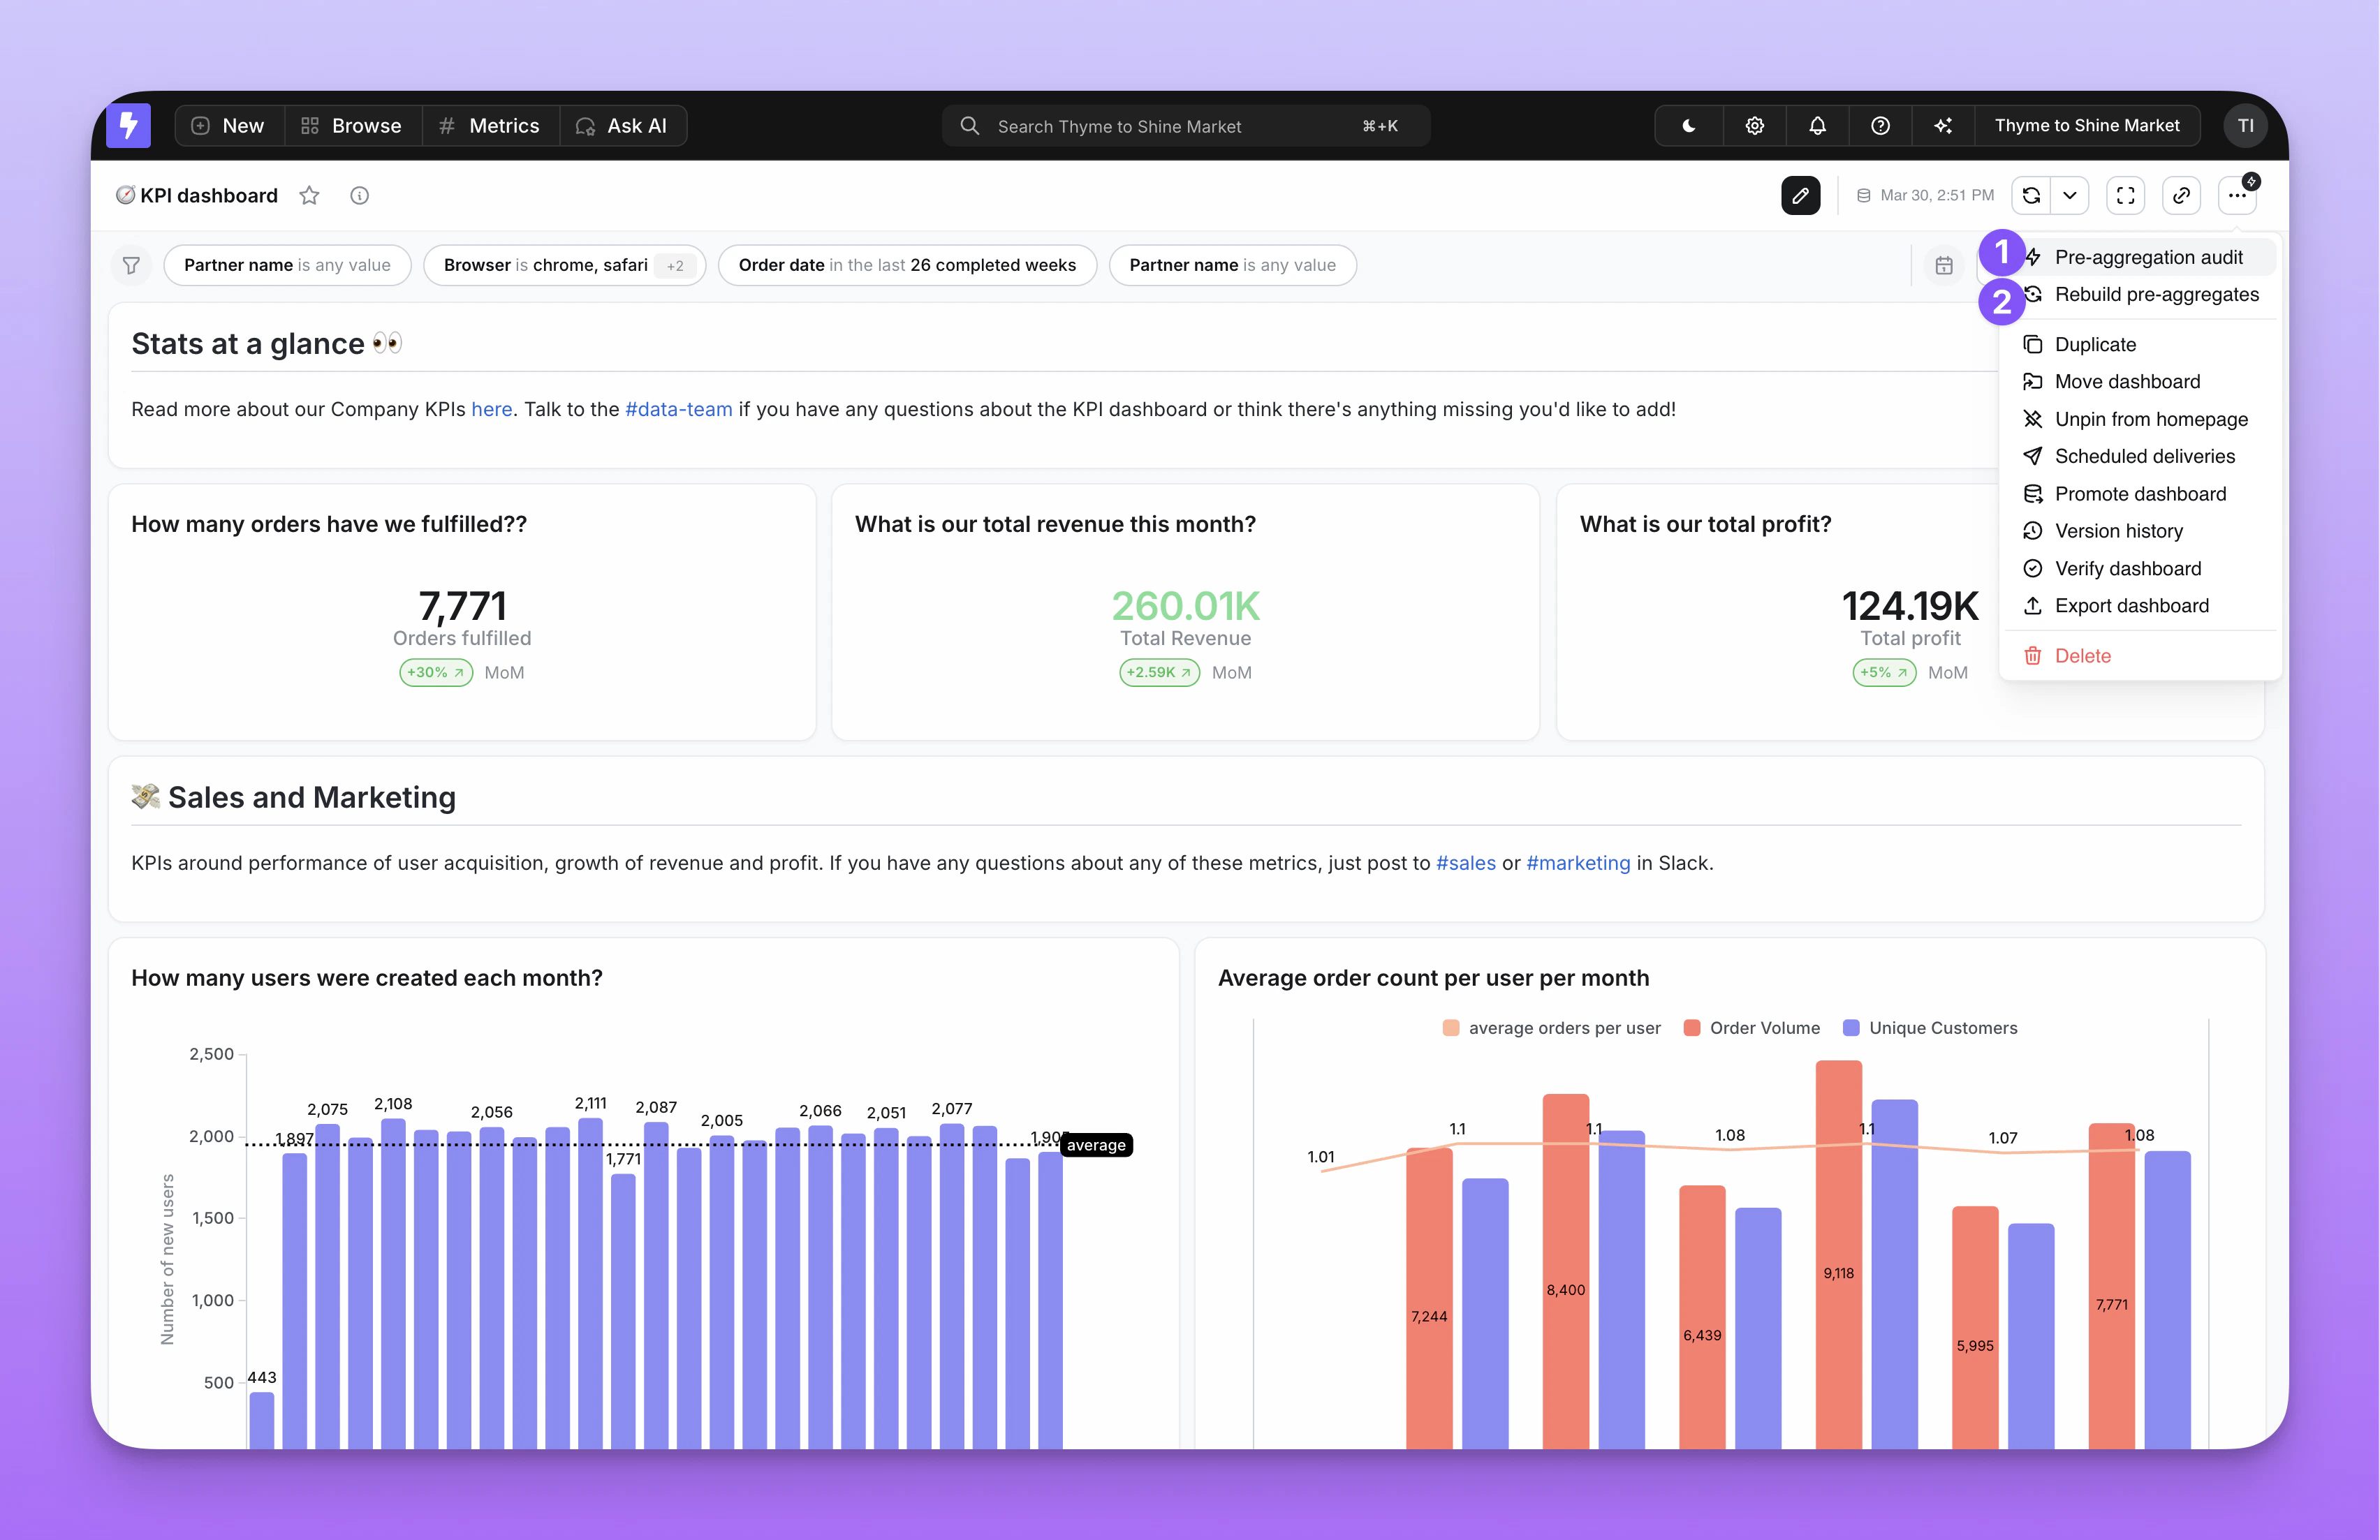Screen dimensions: 2380x1540
Task: Follow the #data-team link
Action: click(678, 408)
